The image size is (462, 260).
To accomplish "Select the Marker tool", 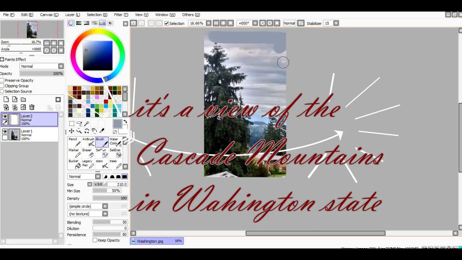I will (75, 153).
